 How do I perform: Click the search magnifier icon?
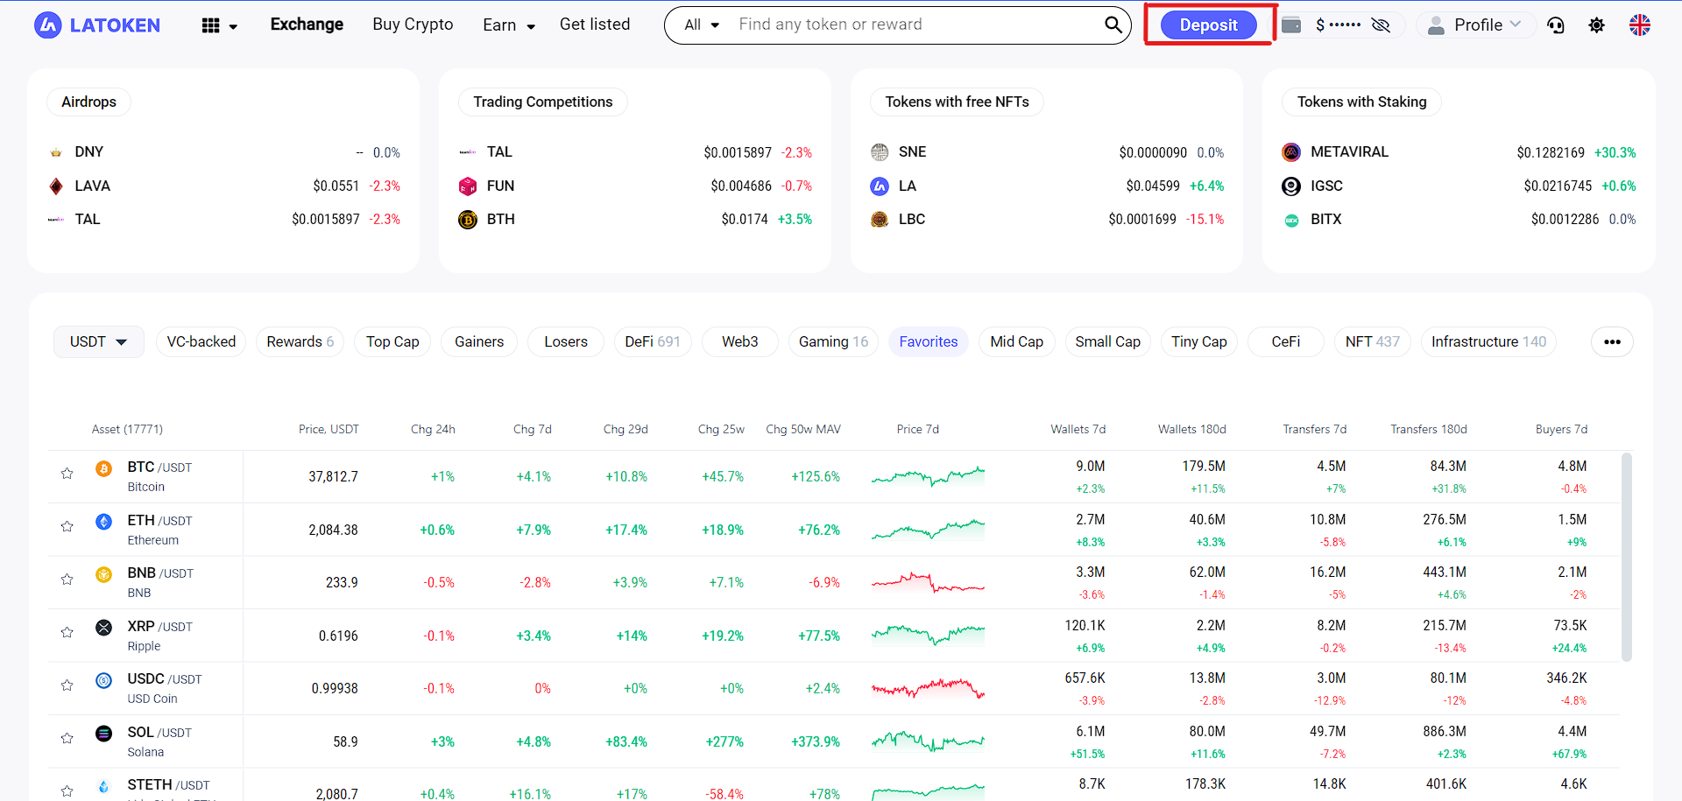[x=1113, y=25]
